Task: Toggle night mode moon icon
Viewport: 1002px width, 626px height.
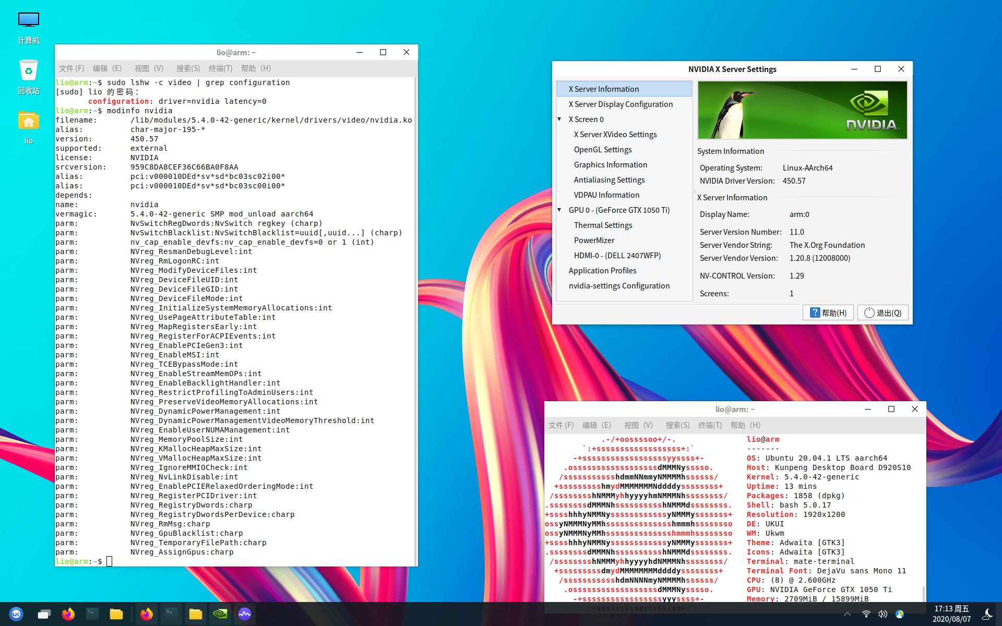Action: (986, 614)
